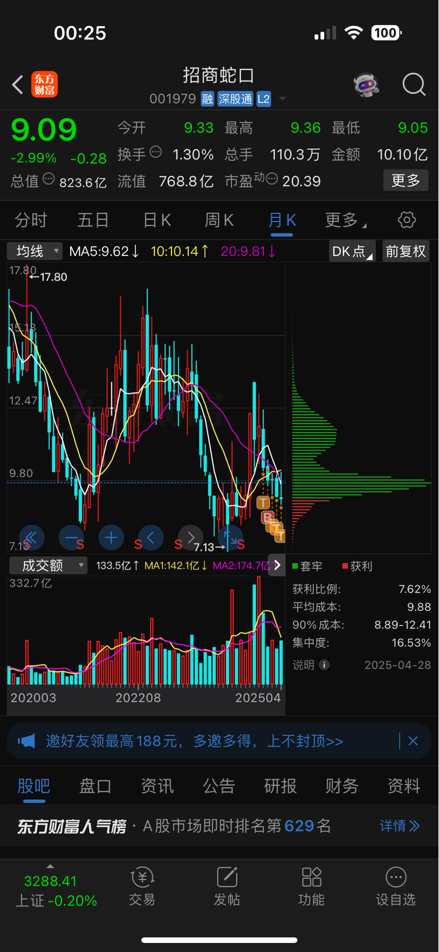Tap the red B marker on chart
439x952 pixels.
[x=267, y=517]
